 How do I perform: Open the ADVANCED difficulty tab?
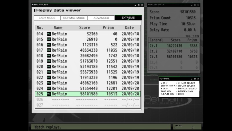pos(101,18)
